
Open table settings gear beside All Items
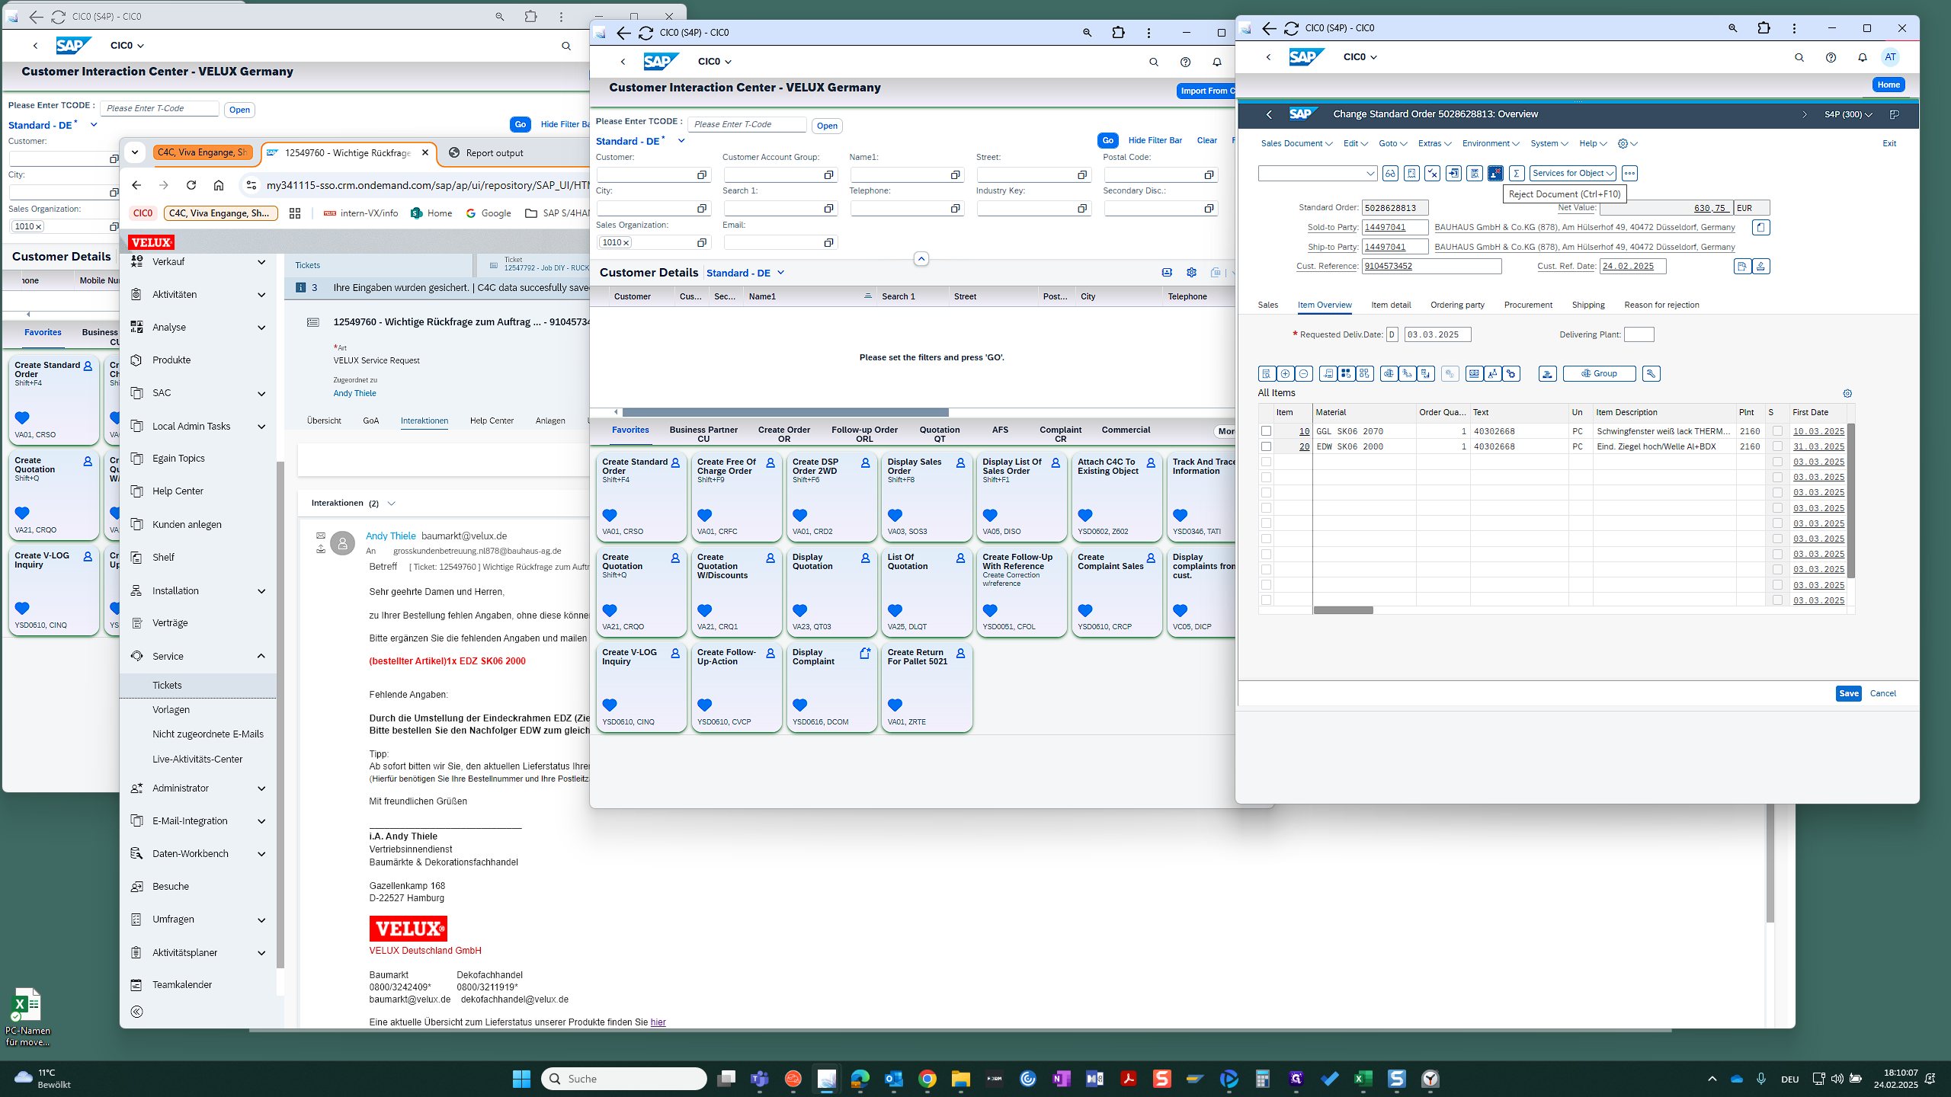point(1847,393)
